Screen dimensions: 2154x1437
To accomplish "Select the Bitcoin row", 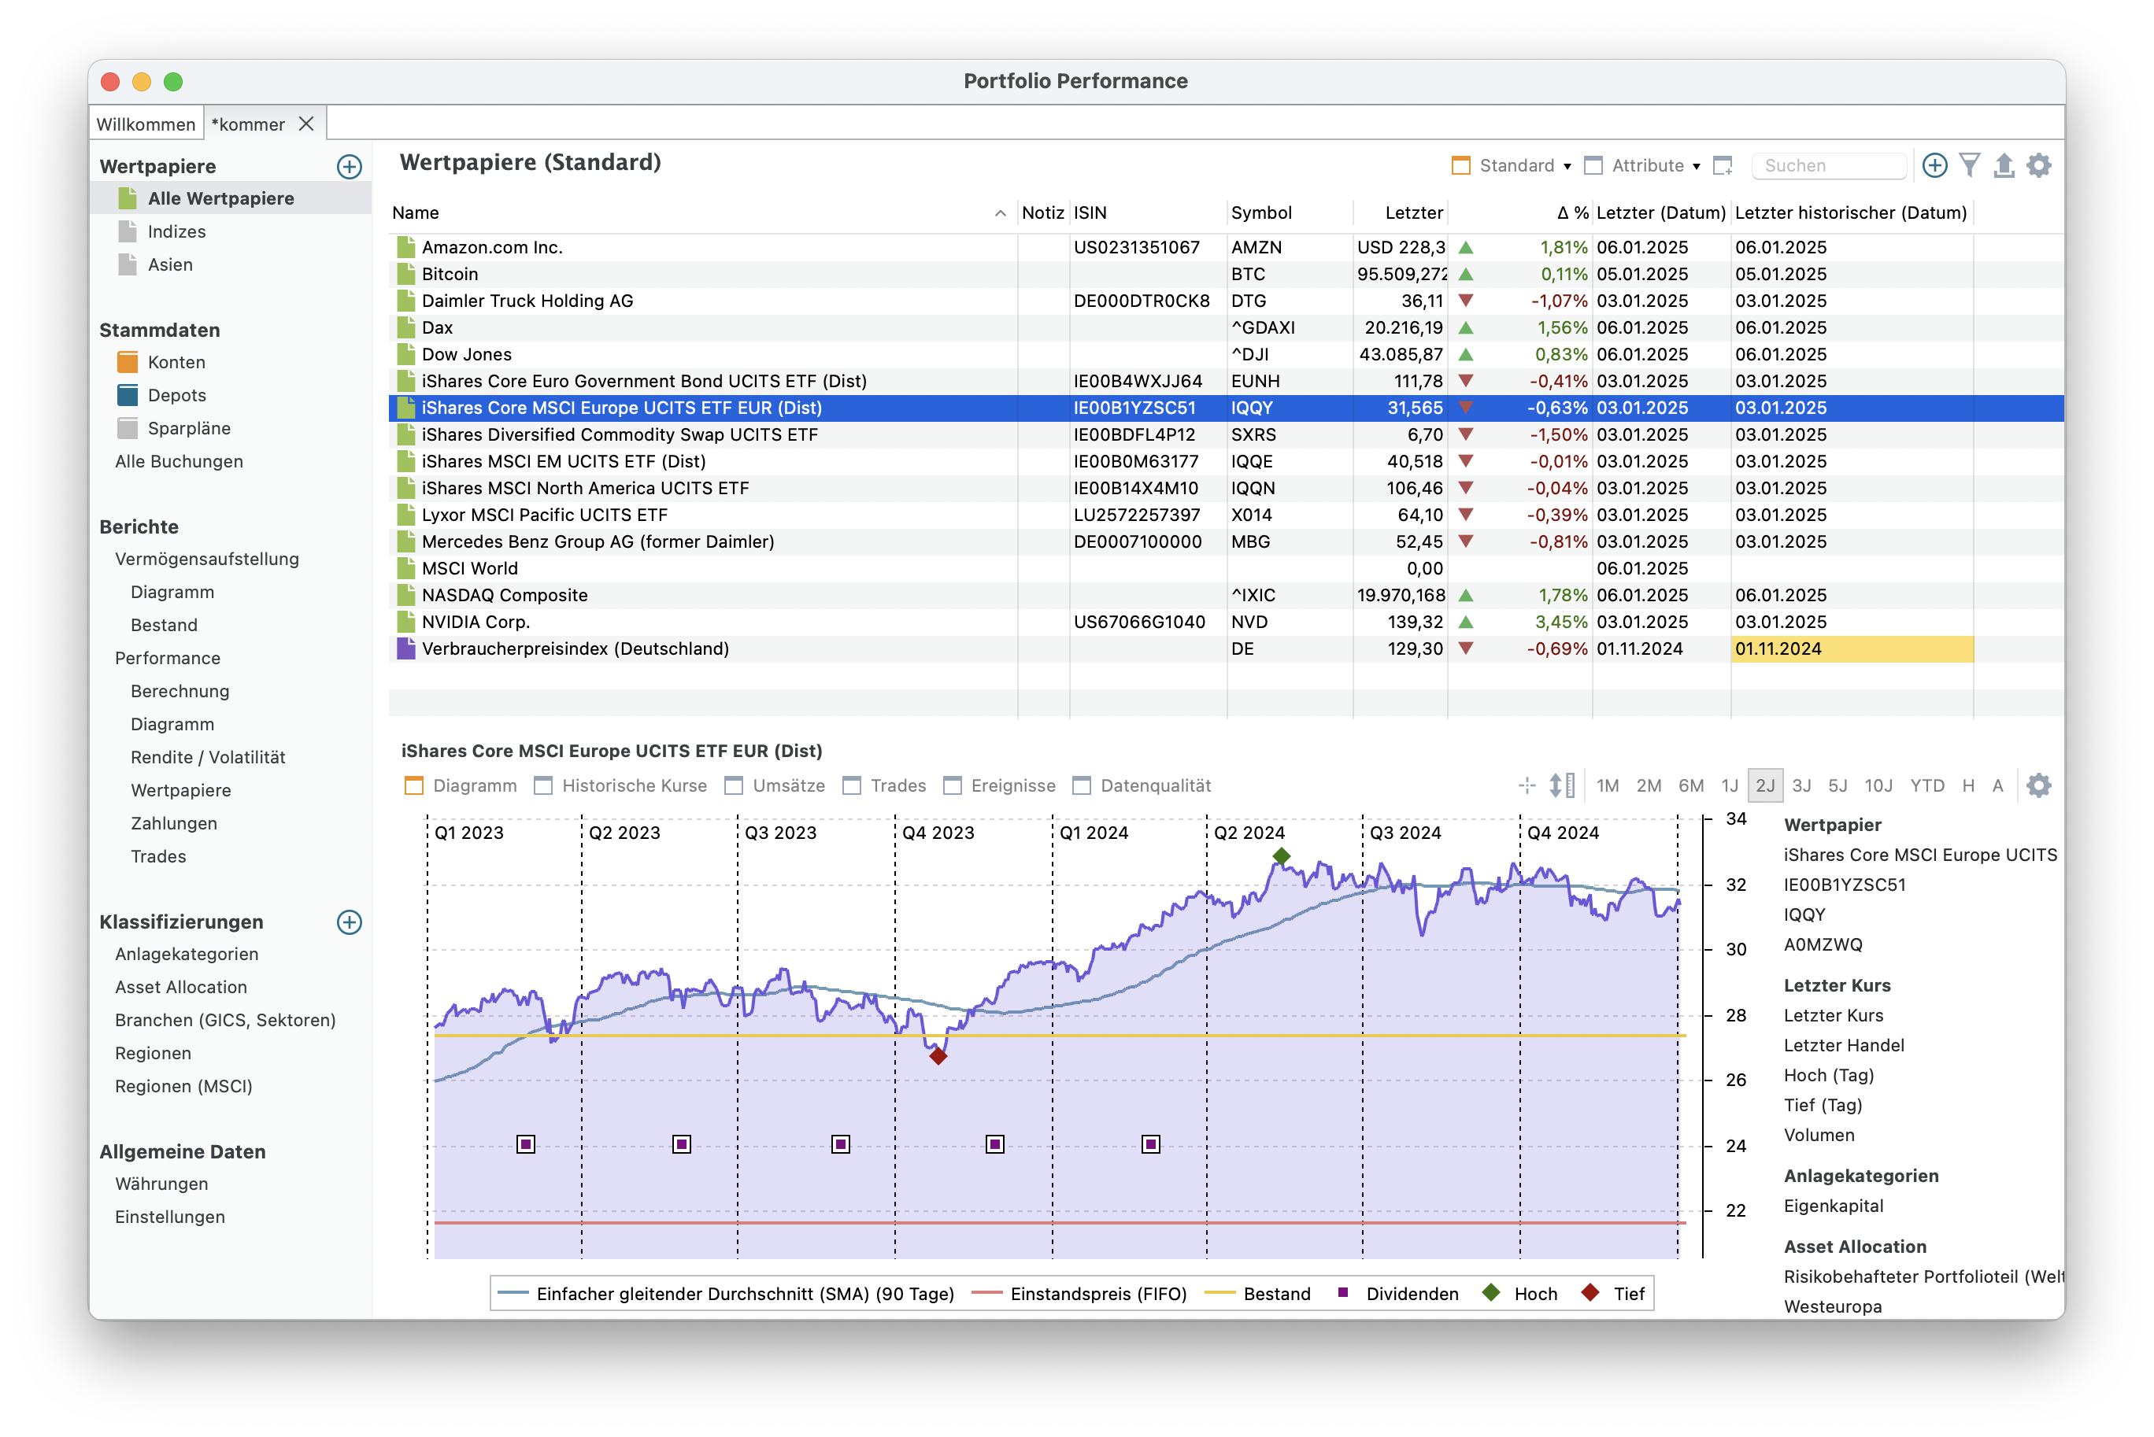I will 1226,274.
